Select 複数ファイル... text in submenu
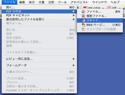125x95 pixels. coord(96,16)
